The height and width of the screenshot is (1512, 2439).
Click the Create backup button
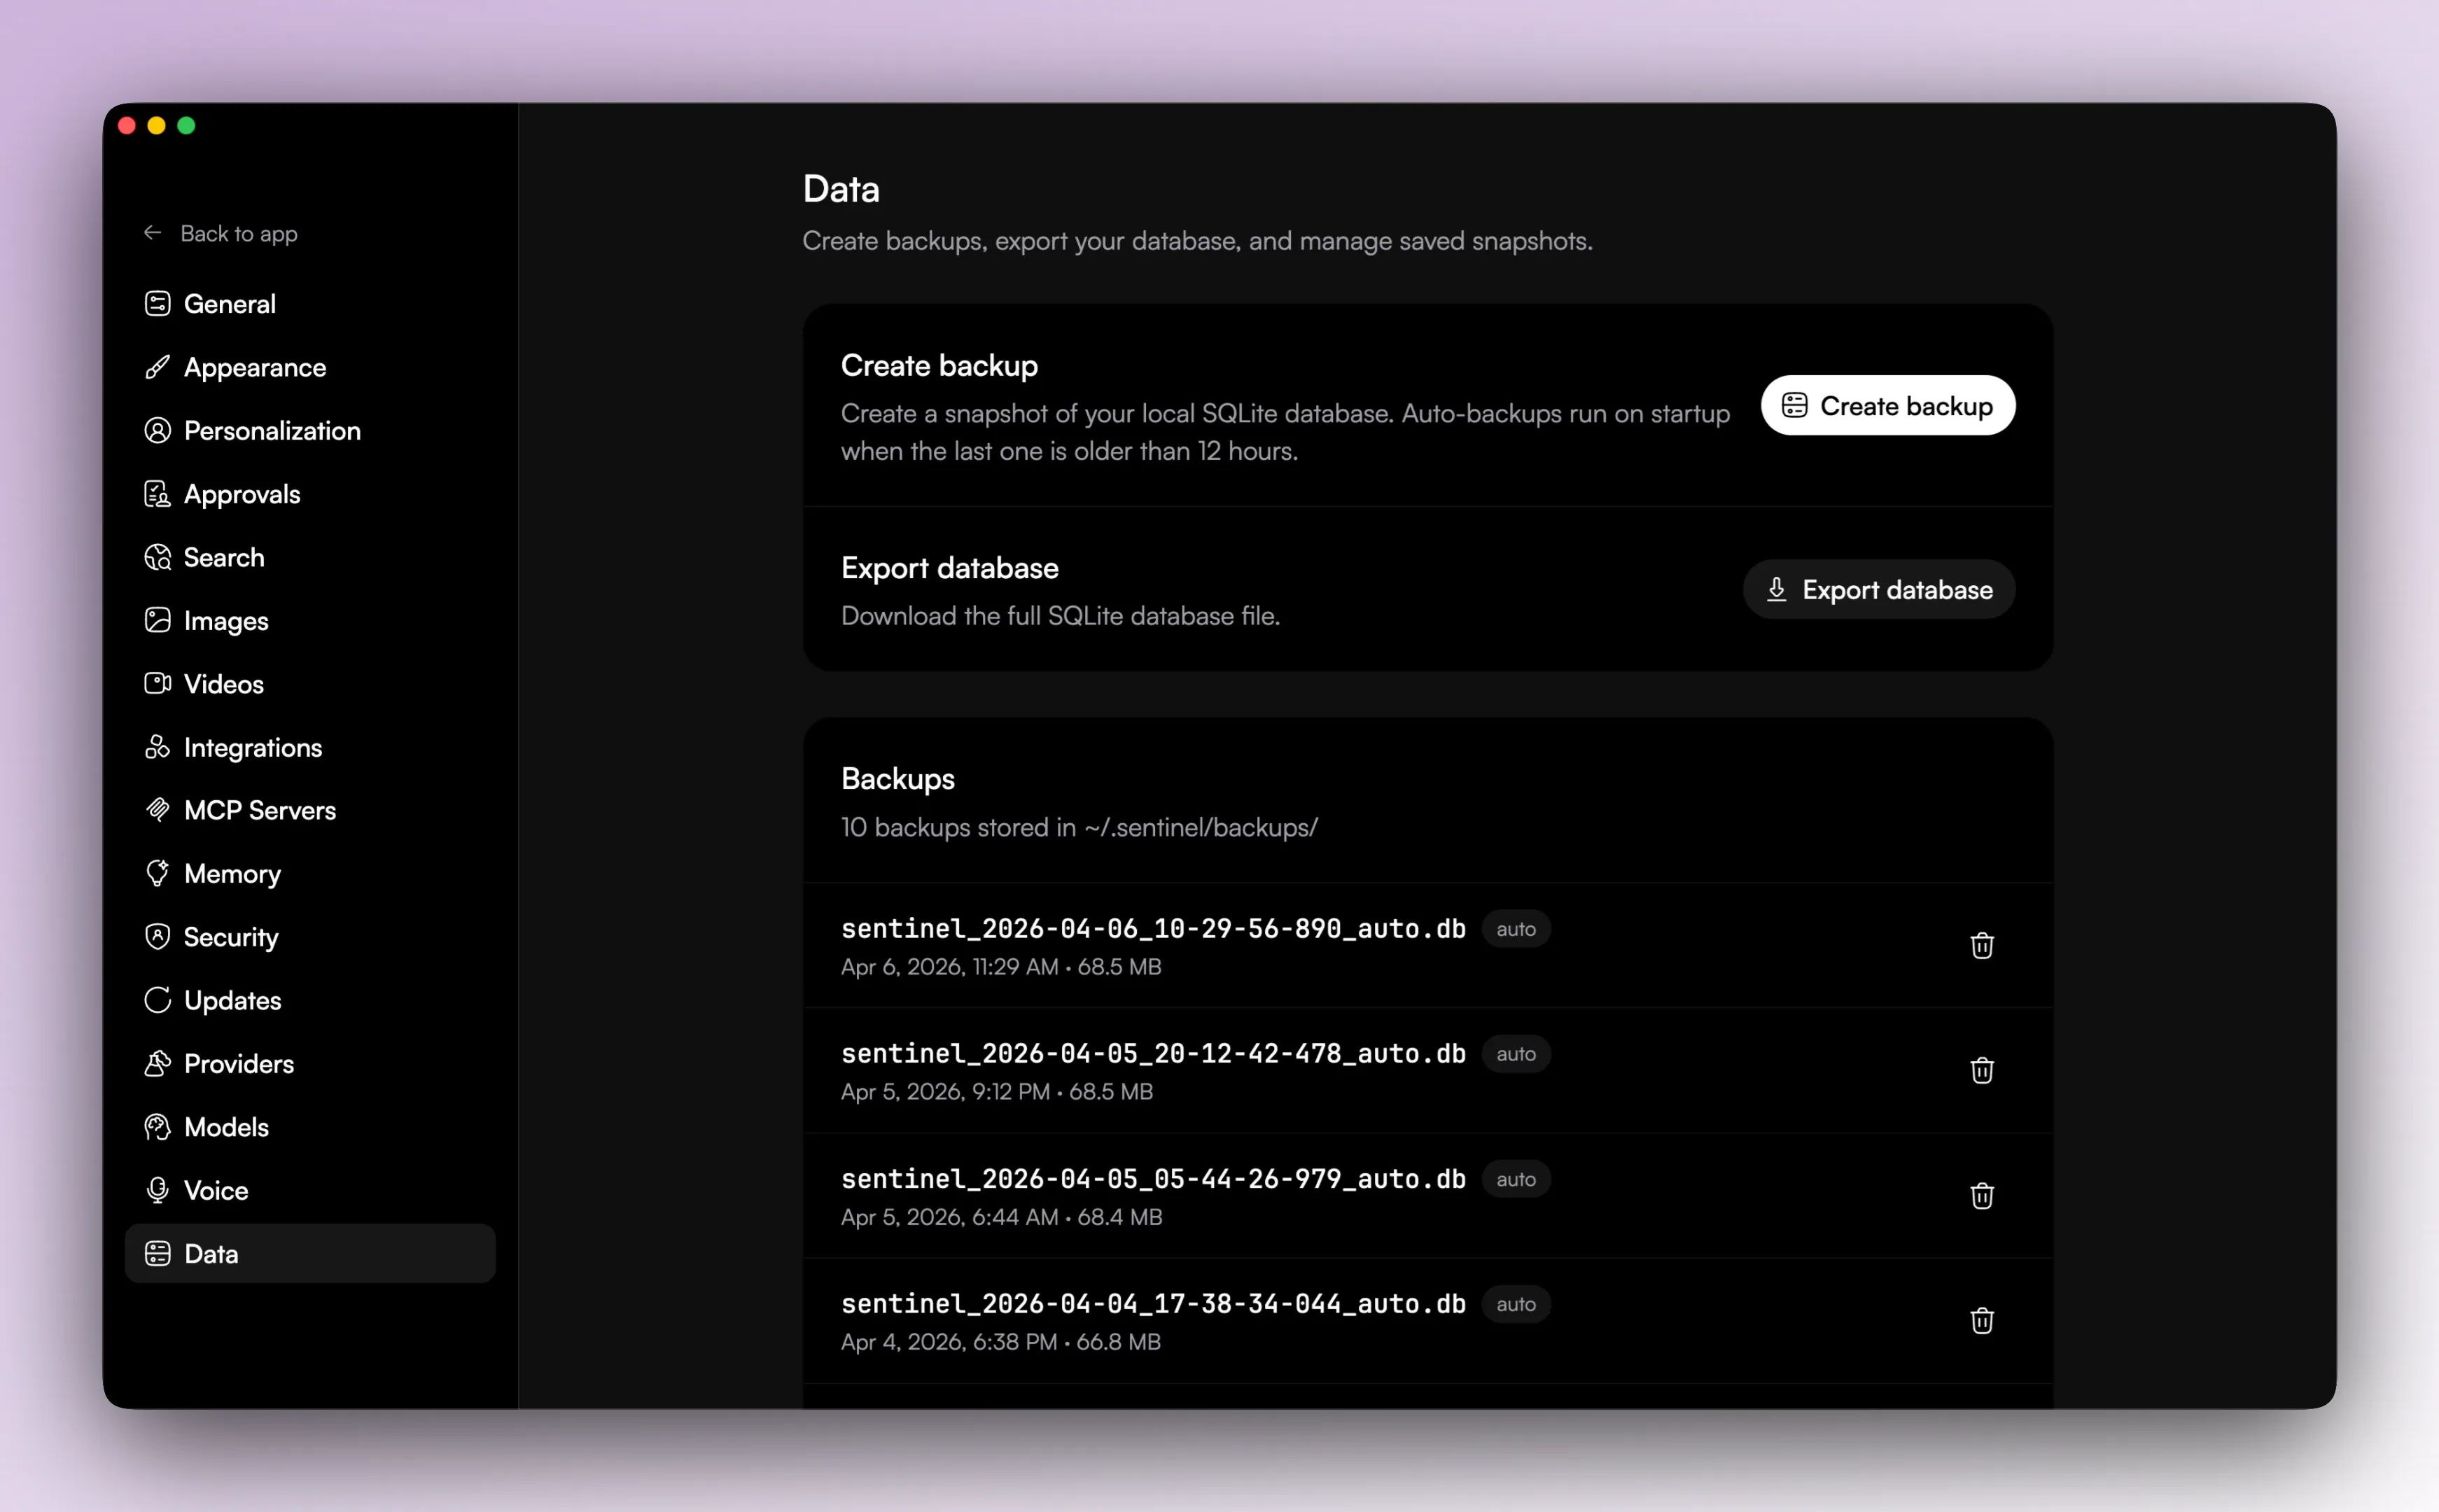[x=1887, y=405]
